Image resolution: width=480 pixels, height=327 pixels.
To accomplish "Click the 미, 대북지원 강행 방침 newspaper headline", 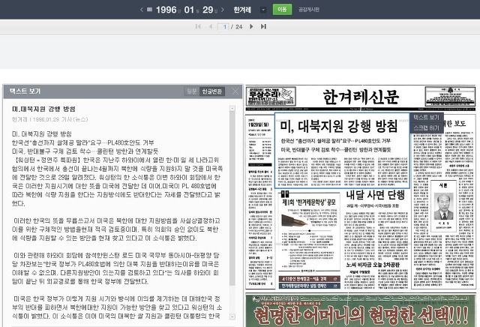I will (339, 126).
